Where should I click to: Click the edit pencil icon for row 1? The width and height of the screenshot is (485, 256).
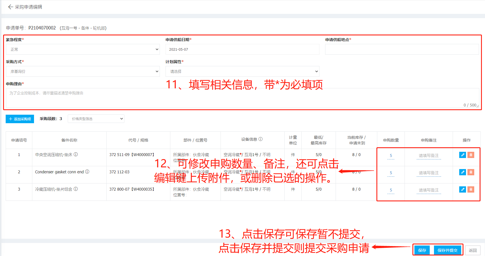coord(462,155)
